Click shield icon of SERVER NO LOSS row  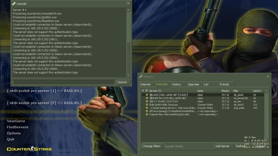tap(147, 98)
